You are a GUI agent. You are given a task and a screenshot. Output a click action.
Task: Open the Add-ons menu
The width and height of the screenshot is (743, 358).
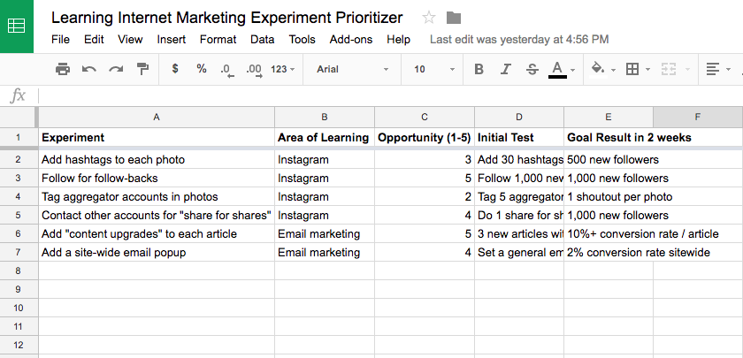tap(351, 40)
